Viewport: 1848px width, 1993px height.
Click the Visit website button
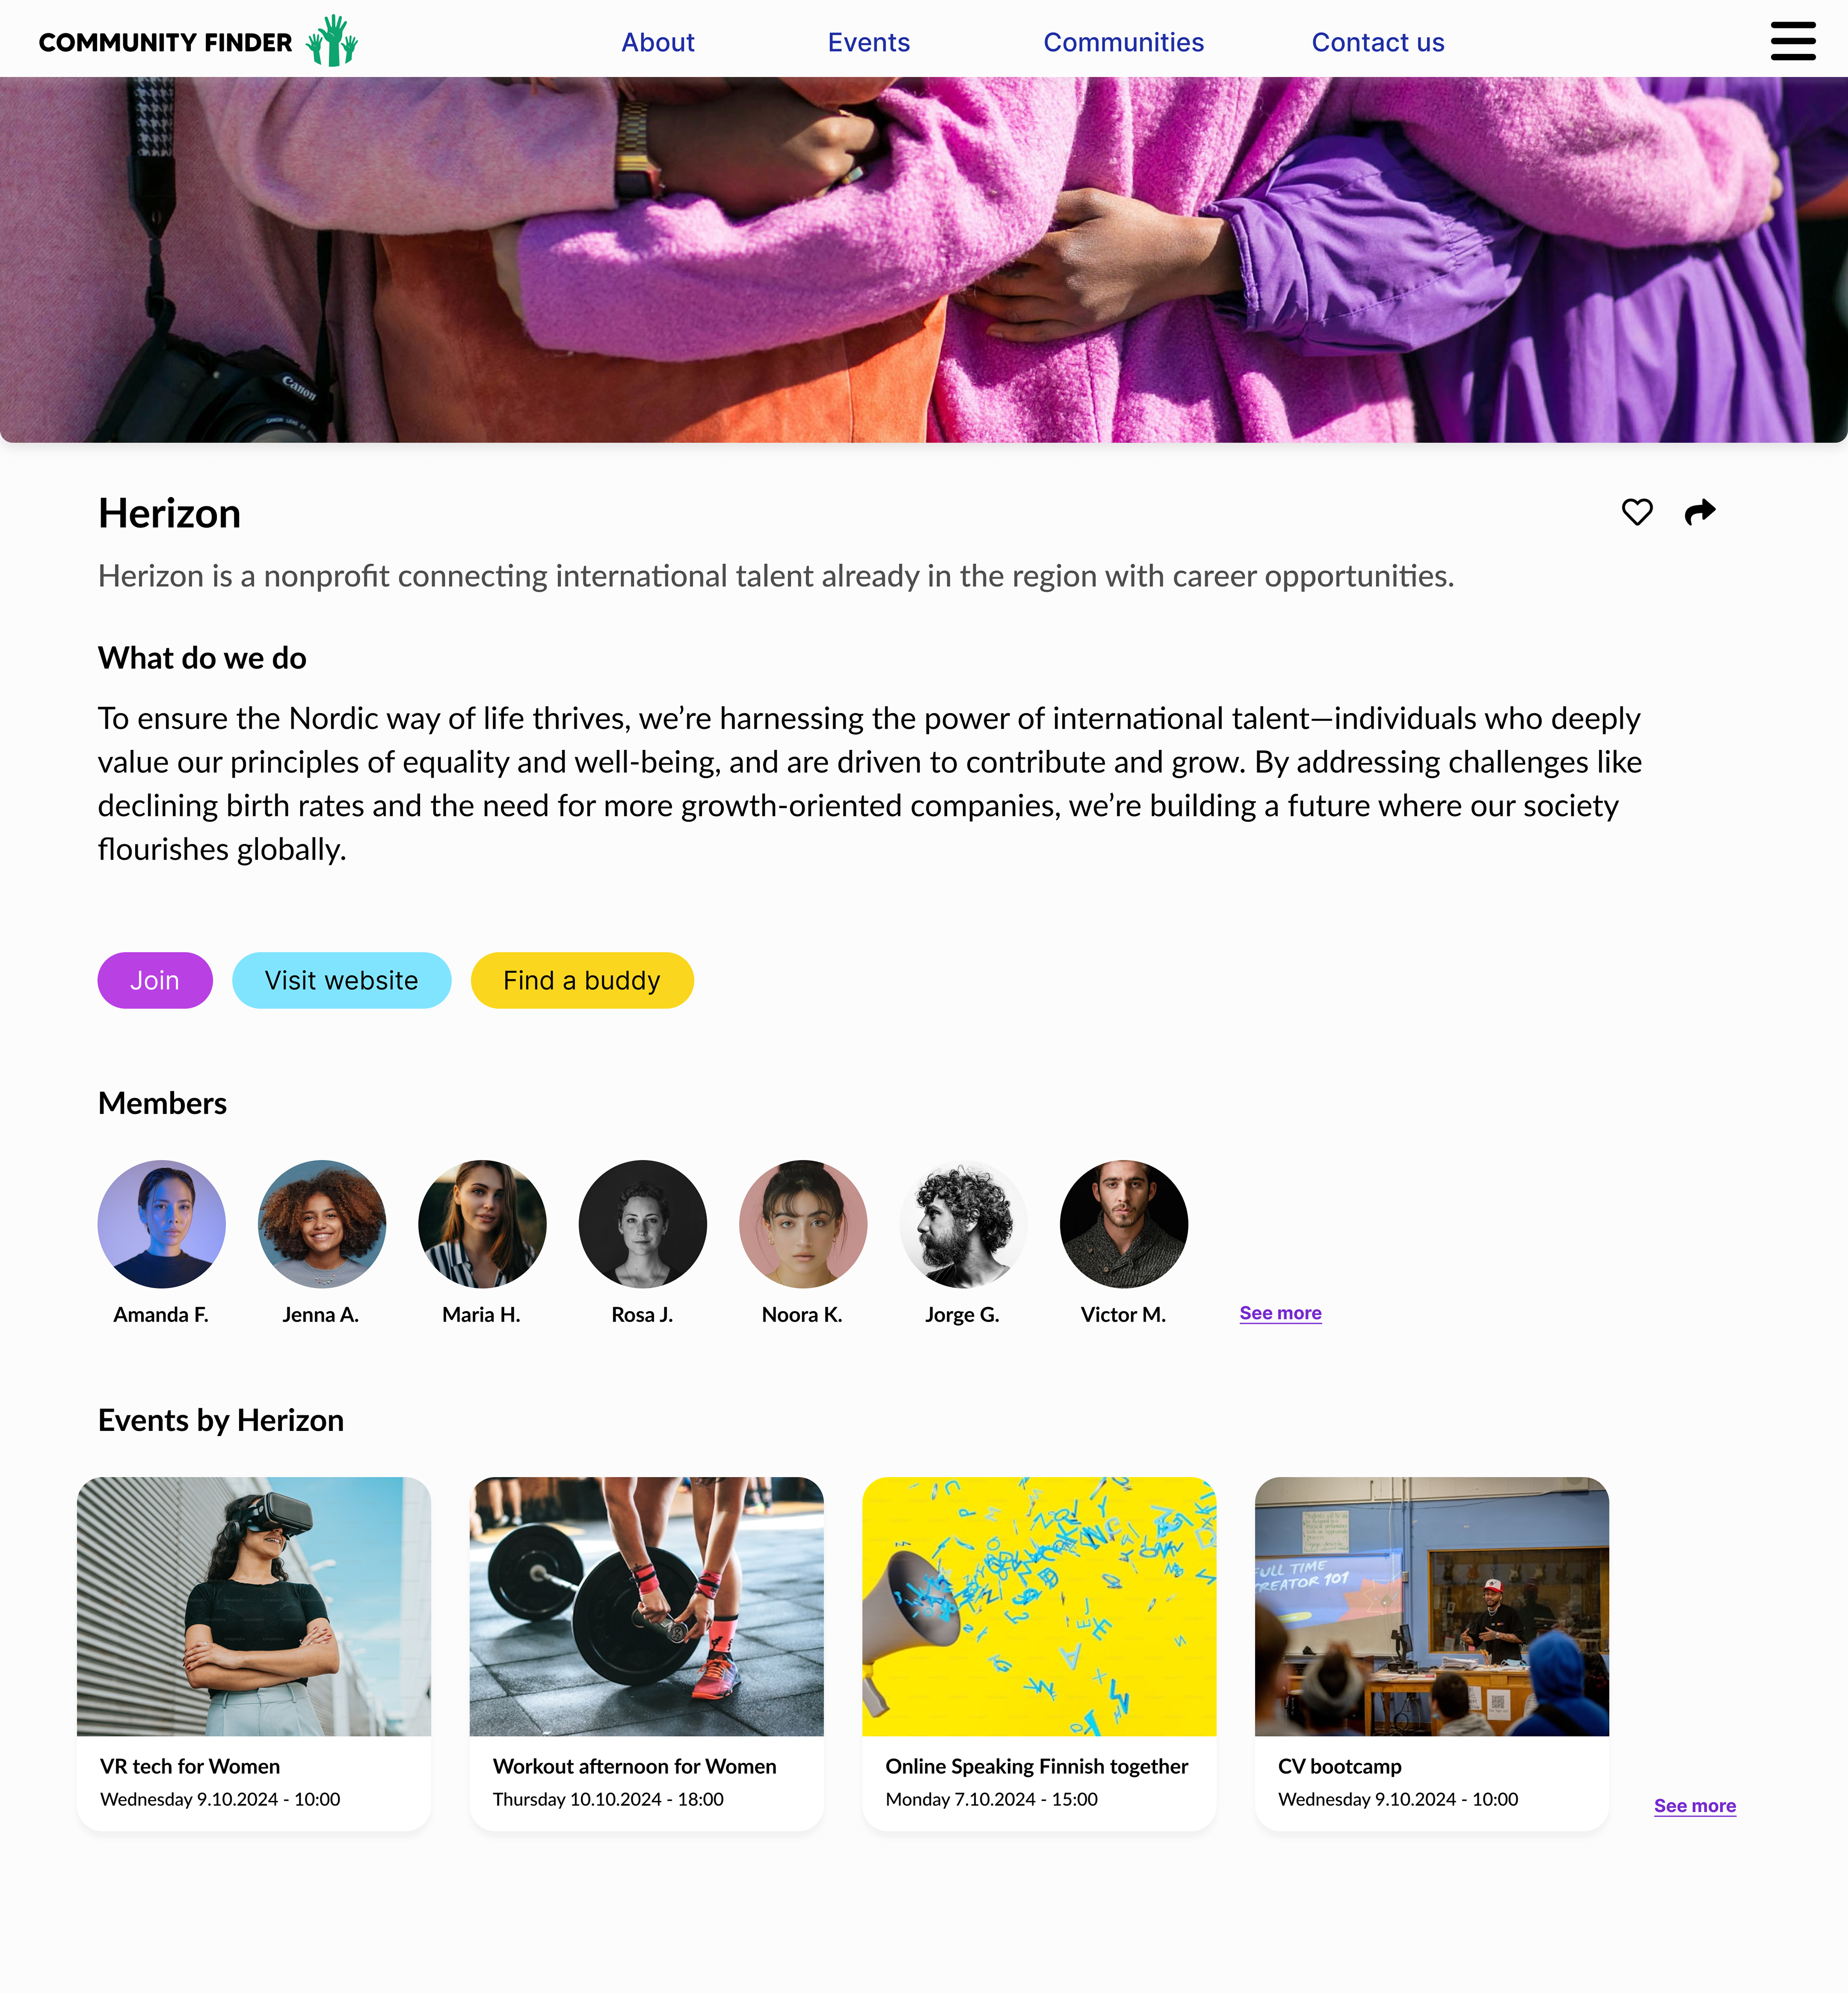pos(341,980)
